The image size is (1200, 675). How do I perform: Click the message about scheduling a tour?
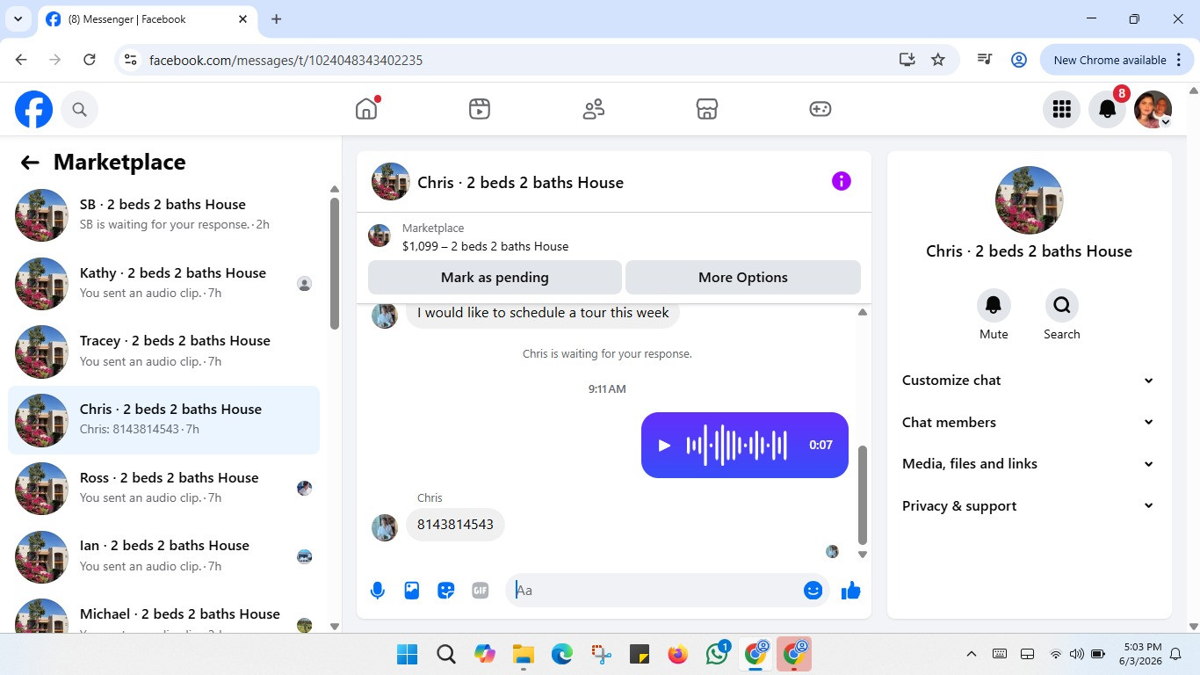pyautogui.click(x=543, y=313)
